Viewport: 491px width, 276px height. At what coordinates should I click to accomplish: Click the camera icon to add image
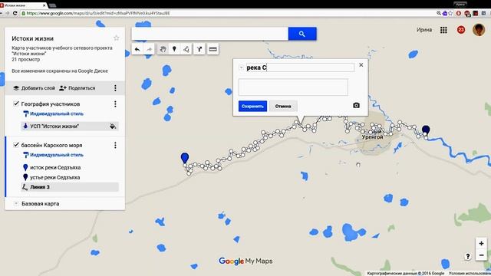coord(356,106)
